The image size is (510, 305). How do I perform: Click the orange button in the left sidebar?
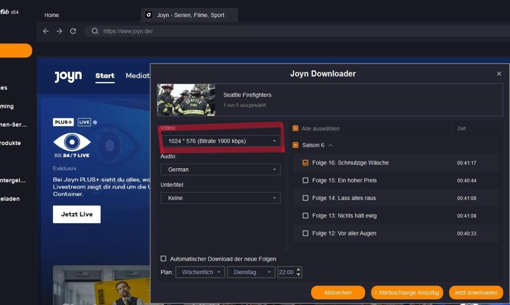[x=16, y=50]
